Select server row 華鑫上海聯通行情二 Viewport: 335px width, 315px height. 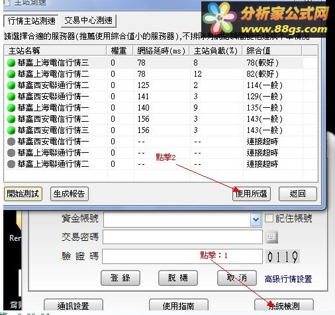tap(161, 164)
